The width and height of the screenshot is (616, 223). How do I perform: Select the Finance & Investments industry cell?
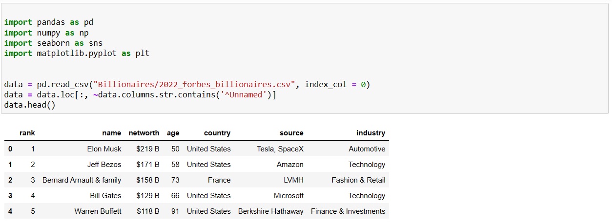348,211
